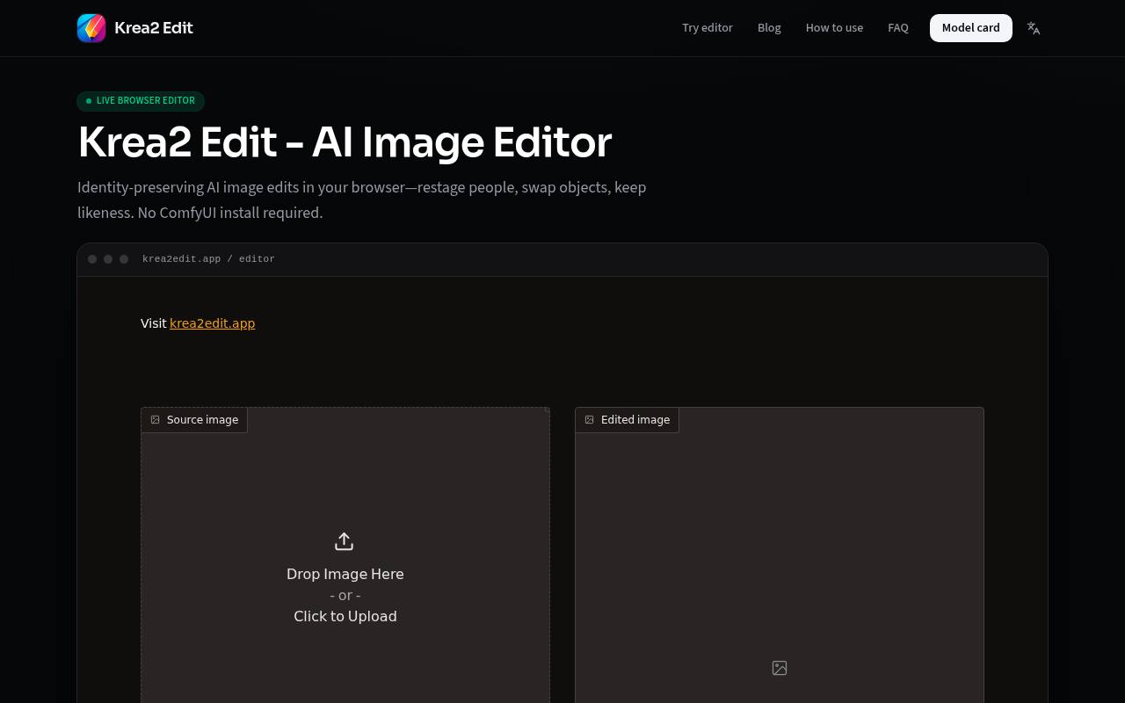This screenshot has width=1125, height=703.
Task: Jump to the FAQ section
Action: coord(898,28)
